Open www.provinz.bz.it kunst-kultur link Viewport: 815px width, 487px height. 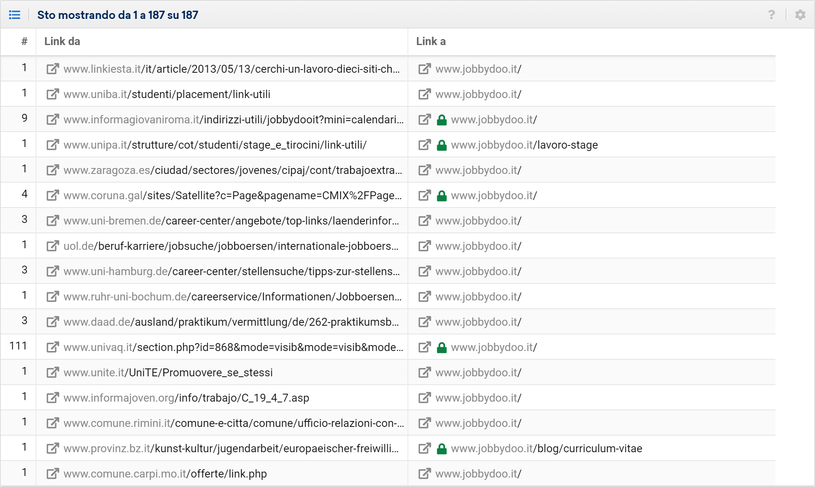click(x=231, y=449)
